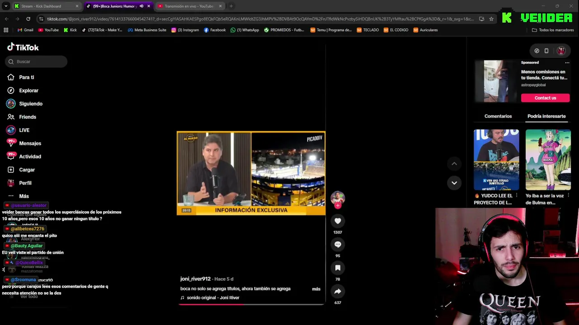
Task: Switch to the Comentarios tab
Action: tap(498, 116)
